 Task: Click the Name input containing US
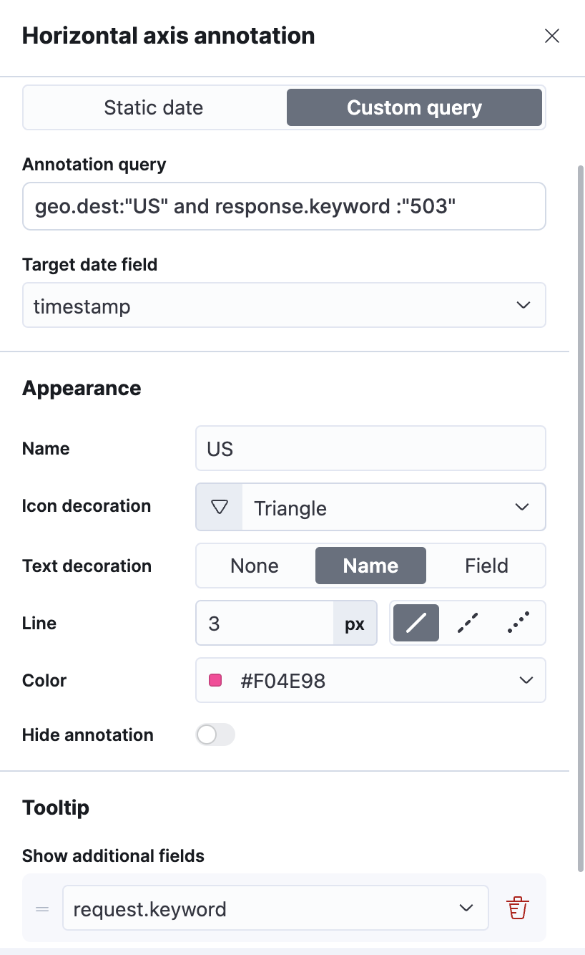tap(370, 448)
